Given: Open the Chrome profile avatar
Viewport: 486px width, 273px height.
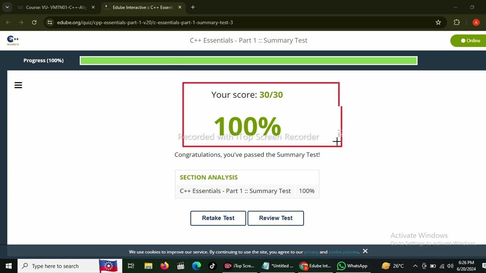Looking at the screenshot, I should coord(476,22).
